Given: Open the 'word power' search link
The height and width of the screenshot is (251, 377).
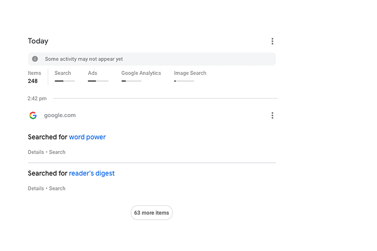Looking at the screenshot, I should (x=87, y=137).
